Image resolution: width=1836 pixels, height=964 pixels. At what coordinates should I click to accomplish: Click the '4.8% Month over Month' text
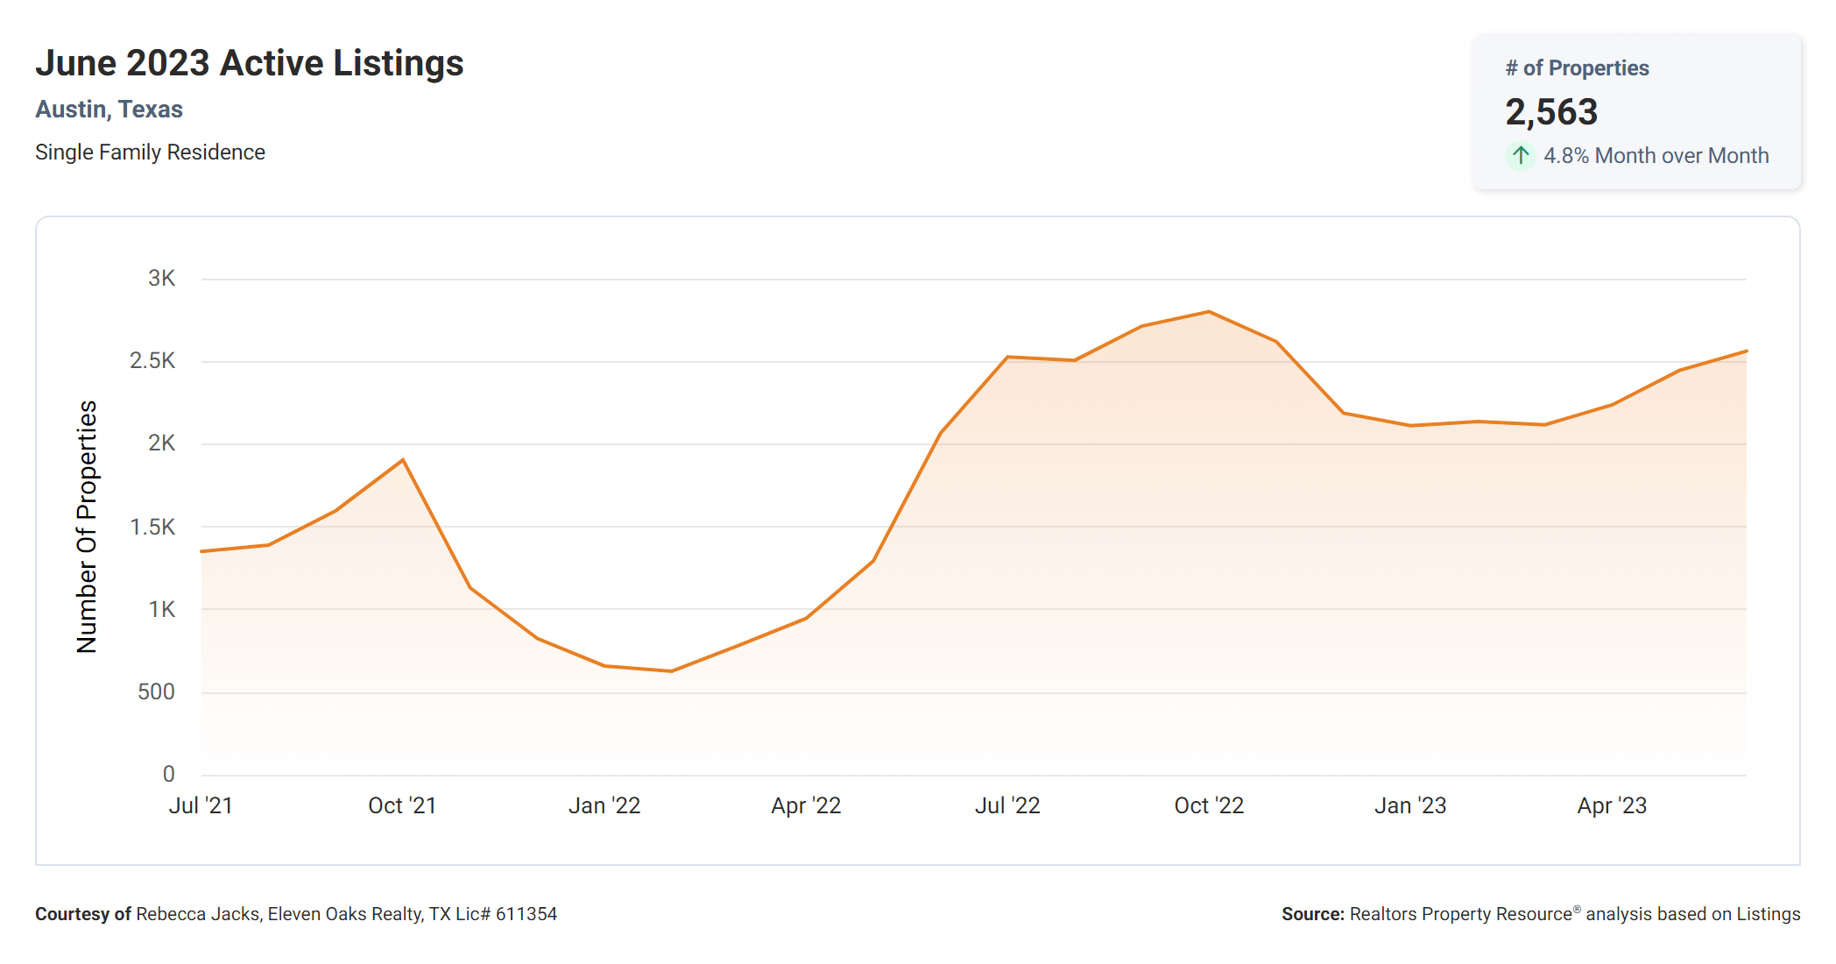point(1656,156)
